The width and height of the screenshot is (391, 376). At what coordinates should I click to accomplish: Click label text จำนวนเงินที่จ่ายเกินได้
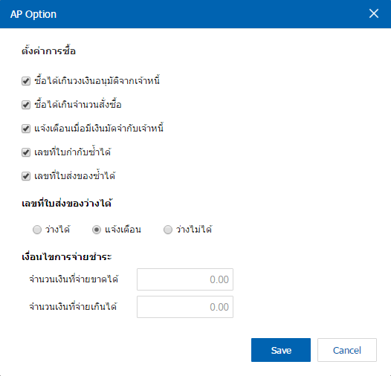(73, 306)
